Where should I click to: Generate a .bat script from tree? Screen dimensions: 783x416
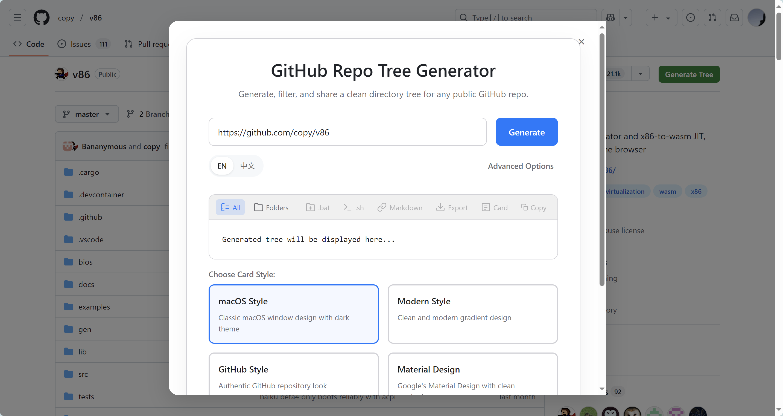318,207
